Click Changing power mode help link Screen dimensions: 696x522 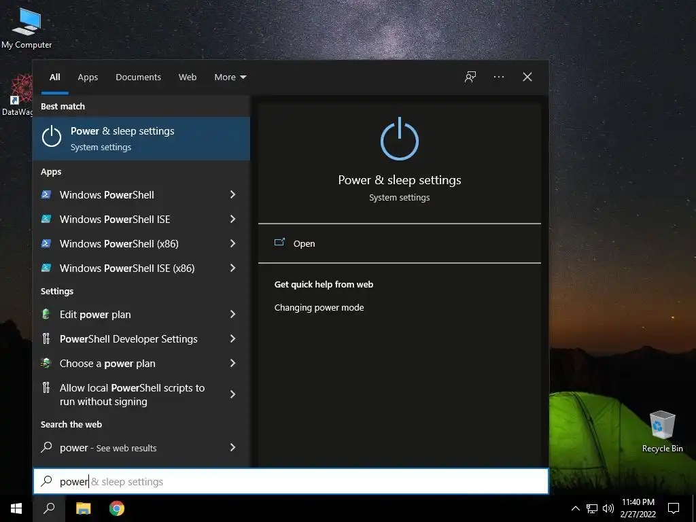319,308
